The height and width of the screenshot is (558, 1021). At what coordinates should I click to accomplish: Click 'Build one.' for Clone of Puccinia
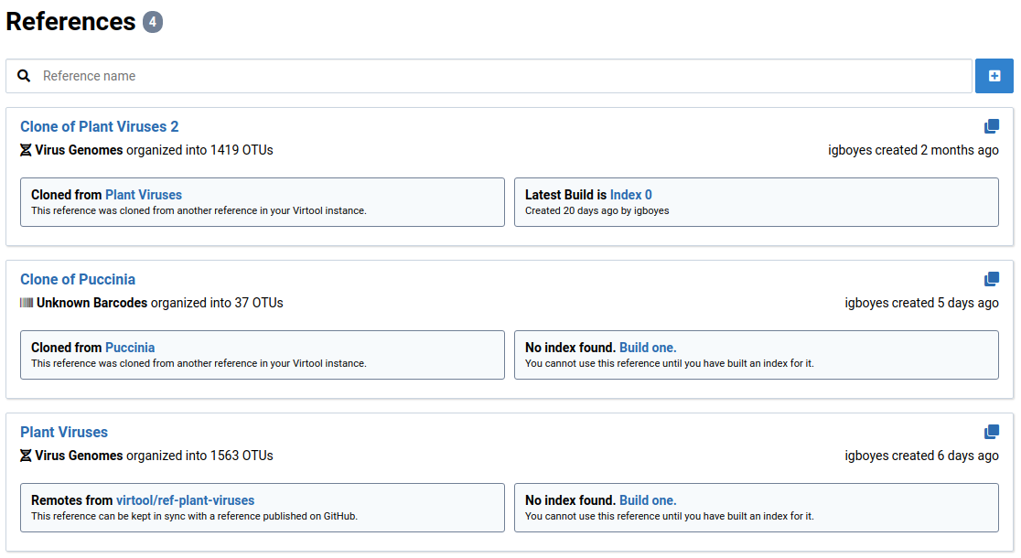(x=648, y=348)
